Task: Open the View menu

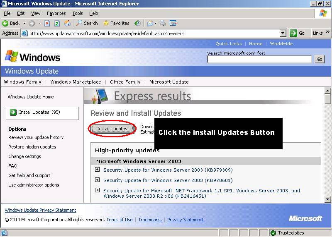Action: 36,13
